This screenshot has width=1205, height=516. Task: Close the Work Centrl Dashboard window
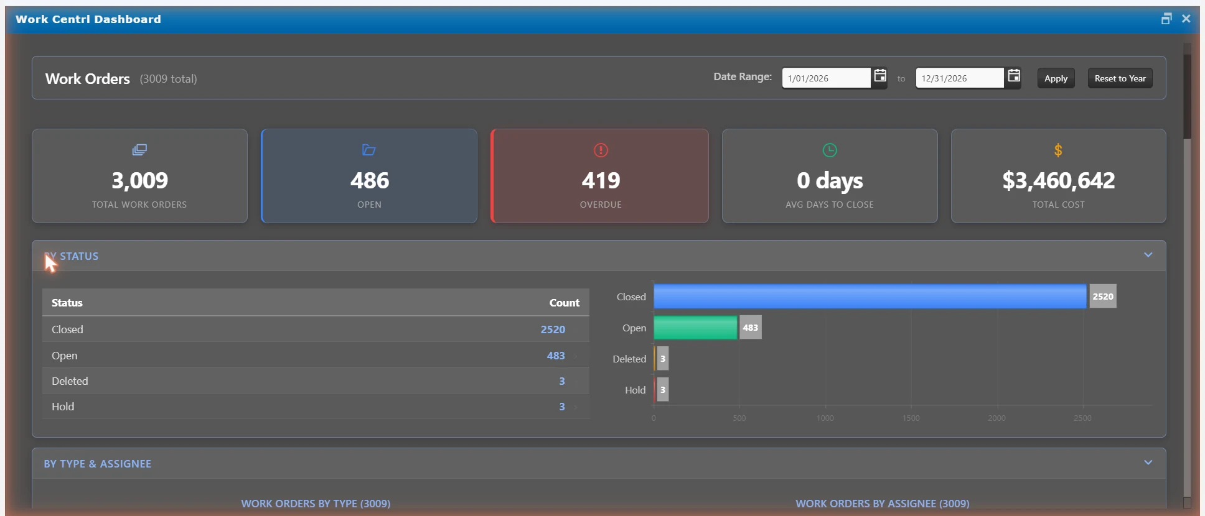(x=1186, y=19)
